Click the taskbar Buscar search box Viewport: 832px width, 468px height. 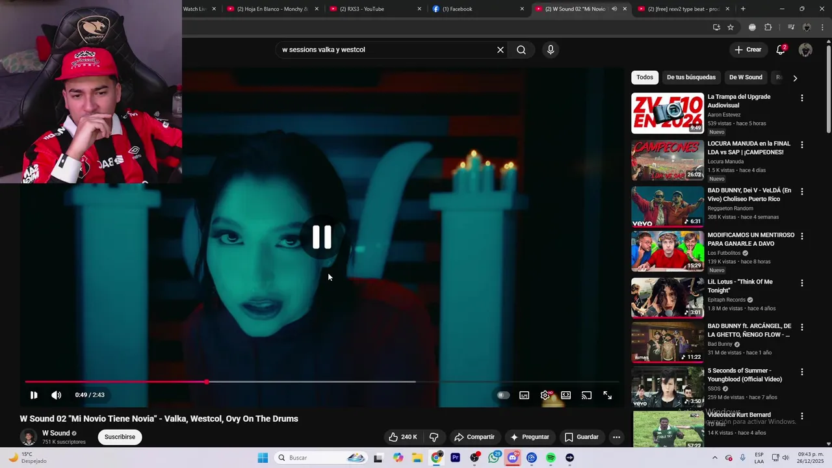click(321, 458)
